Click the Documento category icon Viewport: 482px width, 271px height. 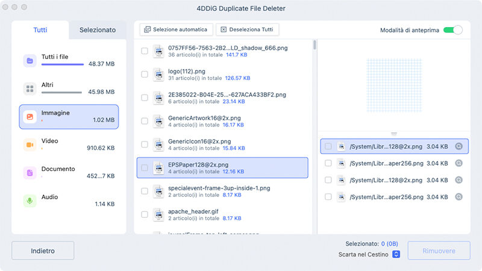tap(30, 173)
